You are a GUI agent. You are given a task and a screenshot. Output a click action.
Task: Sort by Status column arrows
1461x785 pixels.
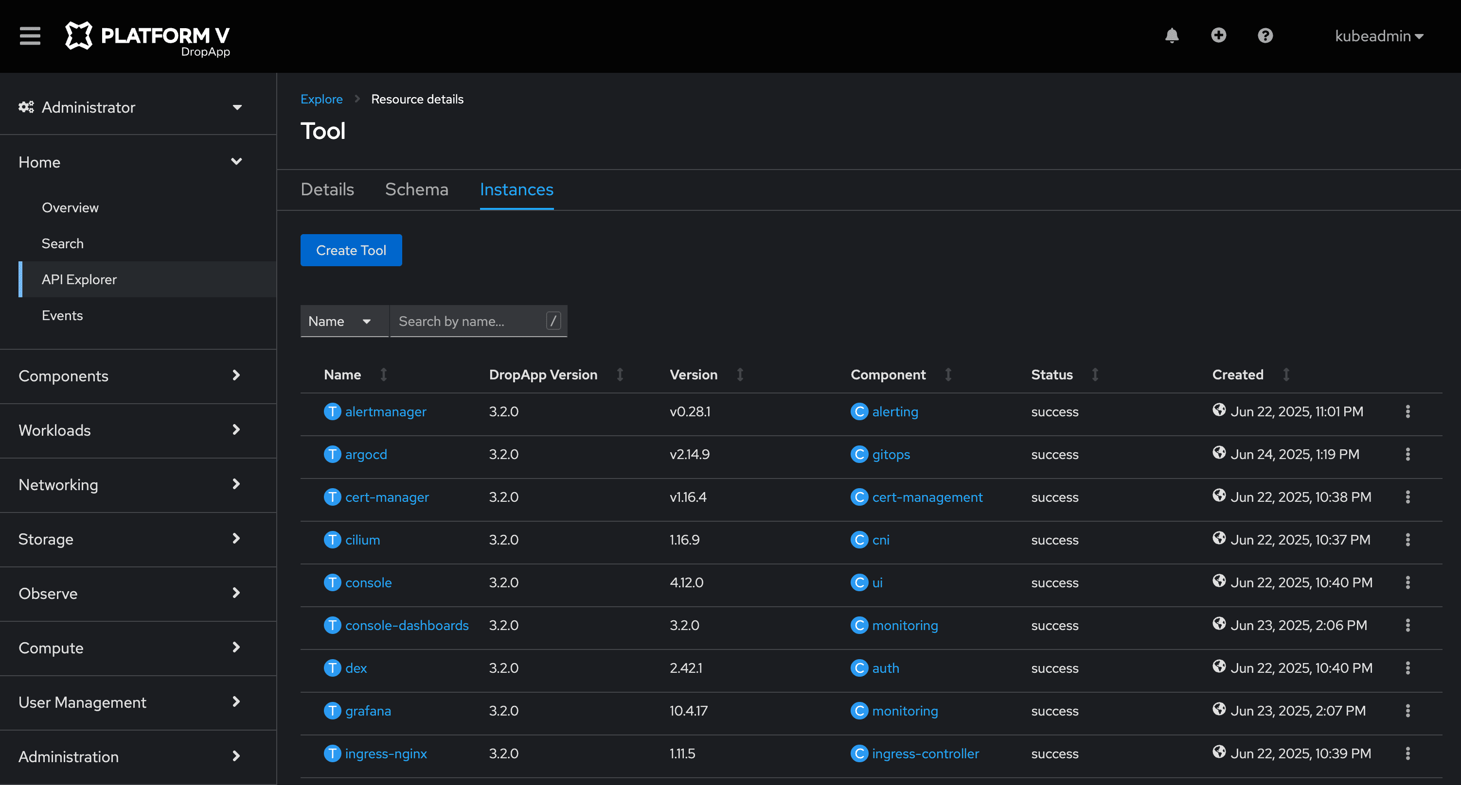click(x=1095, y=375)
